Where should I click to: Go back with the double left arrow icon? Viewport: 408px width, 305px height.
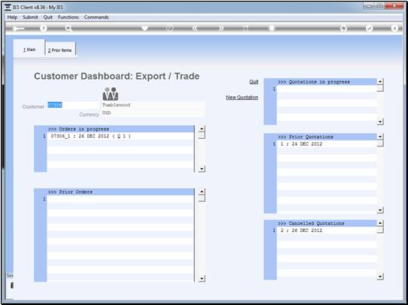195,29
